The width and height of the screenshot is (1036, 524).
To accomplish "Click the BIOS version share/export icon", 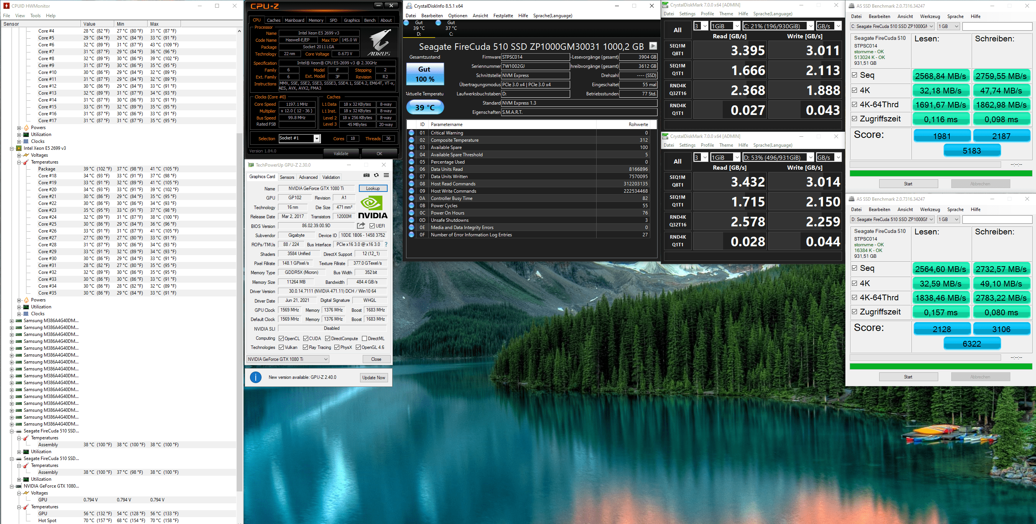I will coord(361,226).
